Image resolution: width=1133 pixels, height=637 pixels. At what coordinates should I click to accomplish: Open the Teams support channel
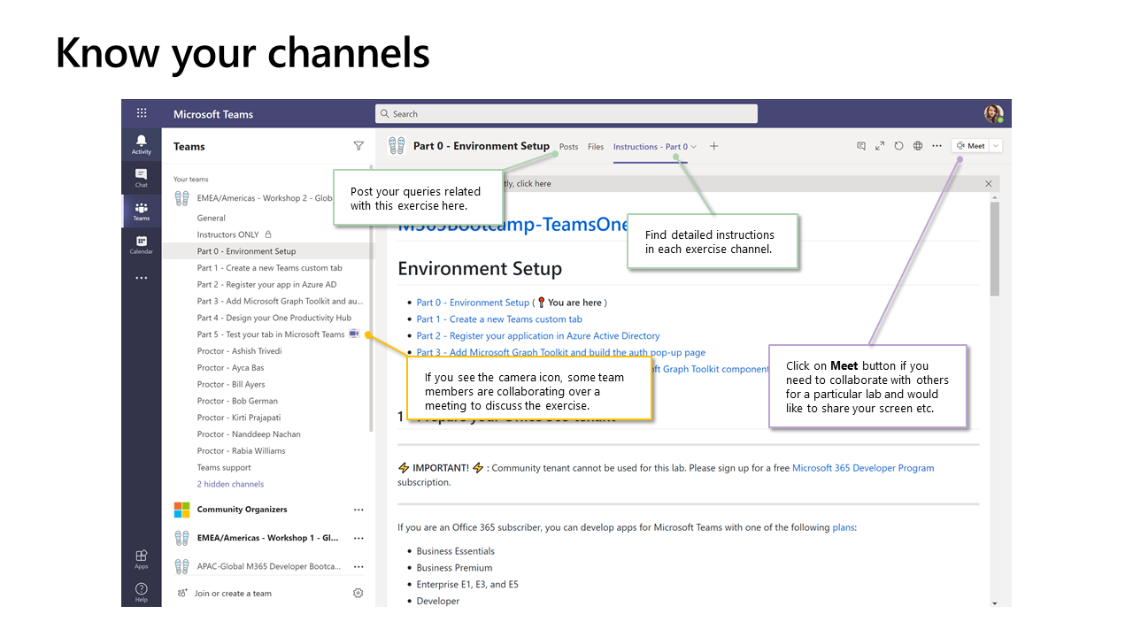224,468
